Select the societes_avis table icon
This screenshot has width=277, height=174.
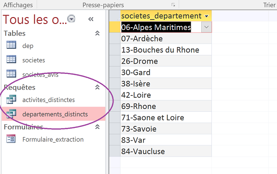[x=11, y=73]
